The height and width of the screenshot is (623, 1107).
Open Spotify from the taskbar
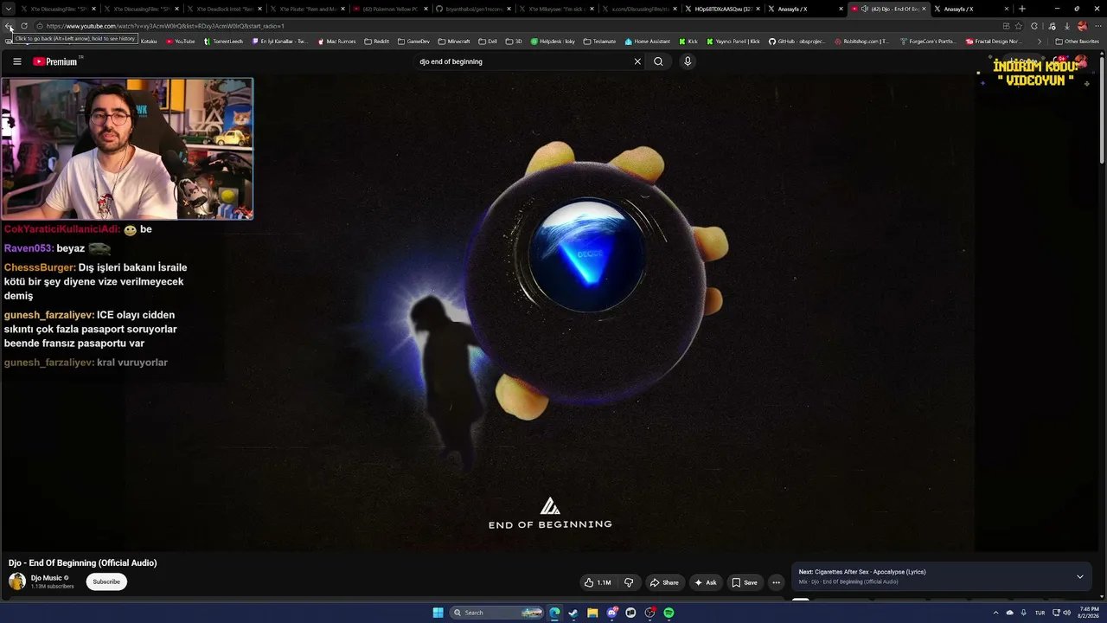click(669, 613)
